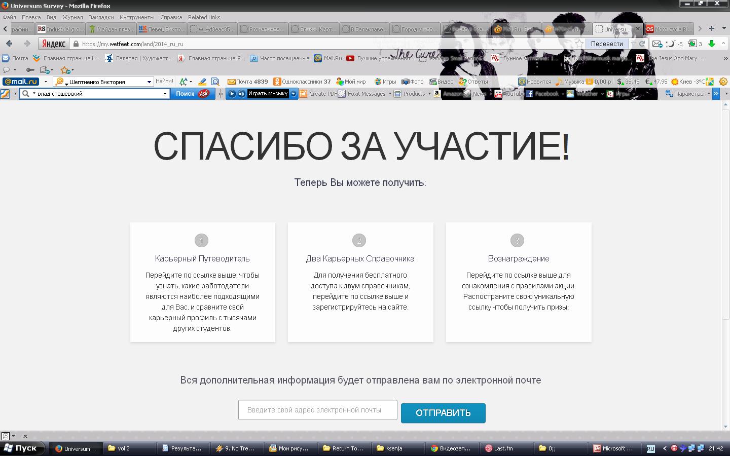Open the Related Links menu
The width and height of the screenshot is (730, 456).
tap(204, 17)
